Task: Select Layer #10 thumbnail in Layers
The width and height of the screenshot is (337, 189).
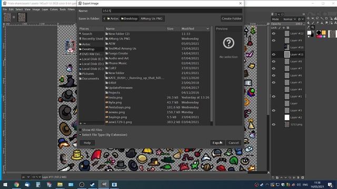Action: [287, 47]
